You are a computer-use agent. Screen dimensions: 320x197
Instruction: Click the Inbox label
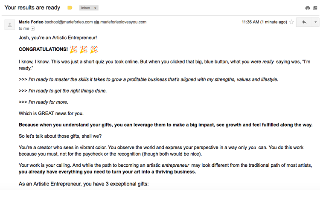pos(85,8)
